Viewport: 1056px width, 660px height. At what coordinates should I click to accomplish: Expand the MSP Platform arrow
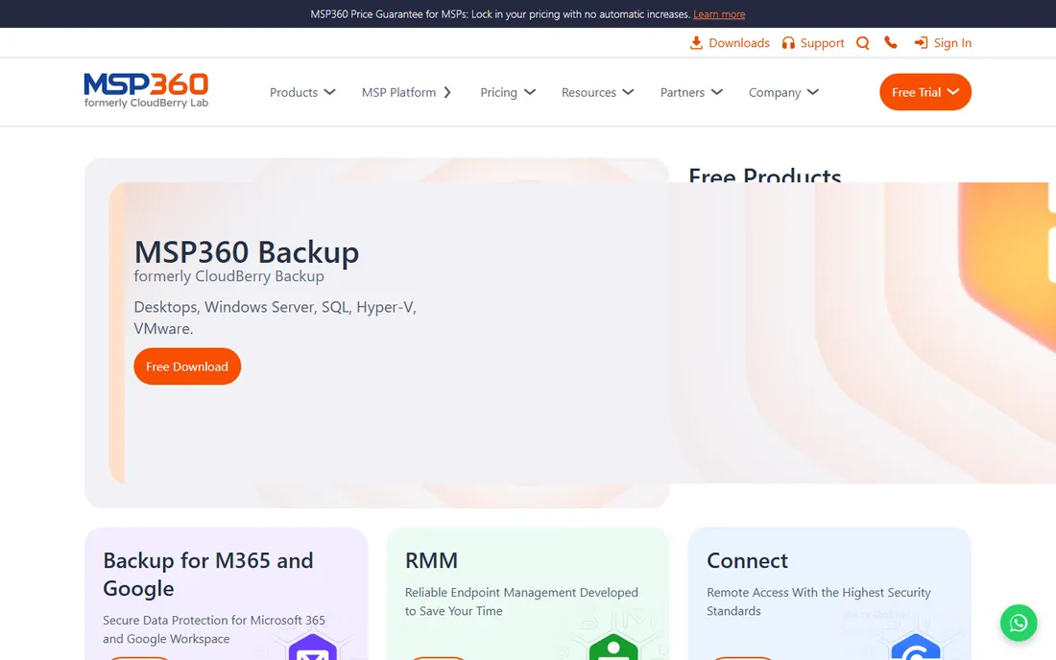click(x=447, y=92)
